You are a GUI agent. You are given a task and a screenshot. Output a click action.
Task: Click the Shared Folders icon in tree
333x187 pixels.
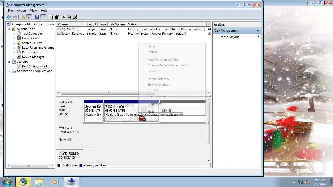point(19,43)
